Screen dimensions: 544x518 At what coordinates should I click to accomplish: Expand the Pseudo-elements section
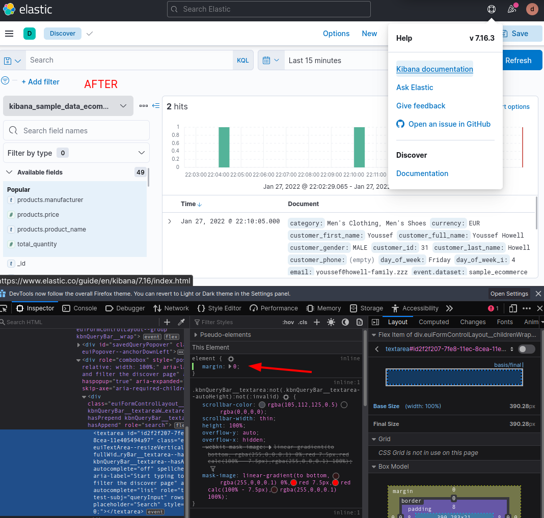(196, 335)
